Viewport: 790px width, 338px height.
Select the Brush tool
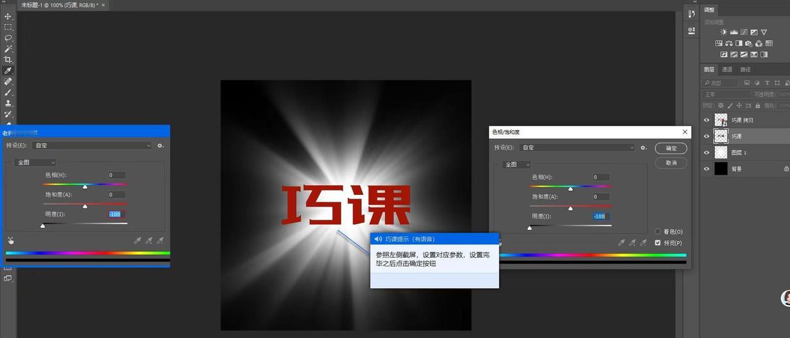click(8, 93)
